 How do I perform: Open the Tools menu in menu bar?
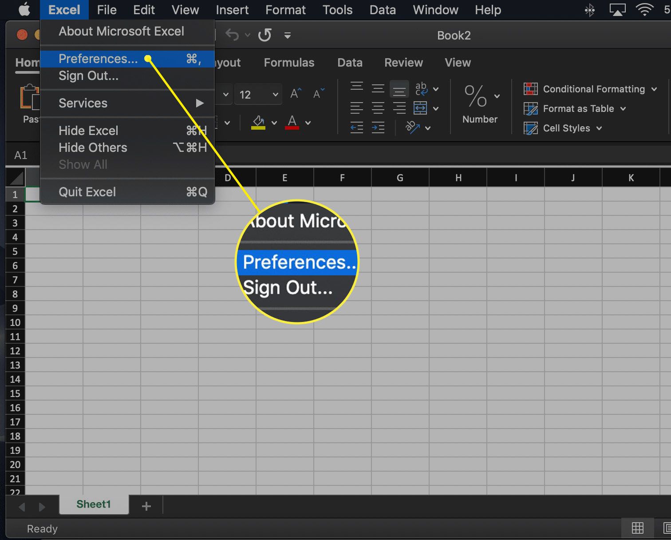click(x=337, y=10)
